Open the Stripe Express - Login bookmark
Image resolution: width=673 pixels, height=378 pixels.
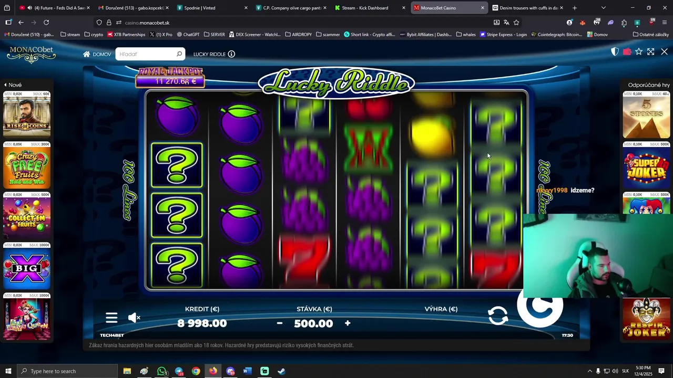coord(503,35)
